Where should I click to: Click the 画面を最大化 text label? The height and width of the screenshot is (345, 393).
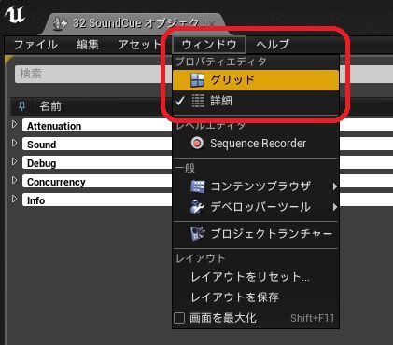[223, 318]
